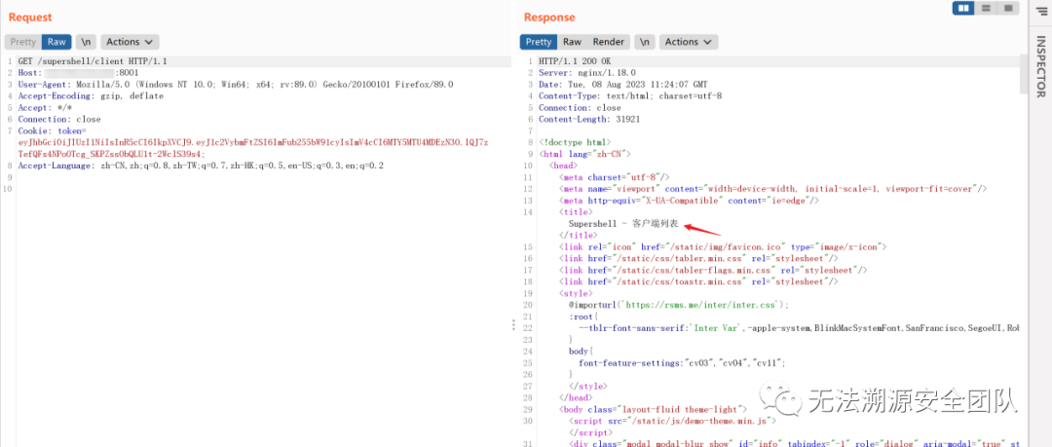
Task: Select the combined single-pane layout icon
Action: (x=1007, y=8)
